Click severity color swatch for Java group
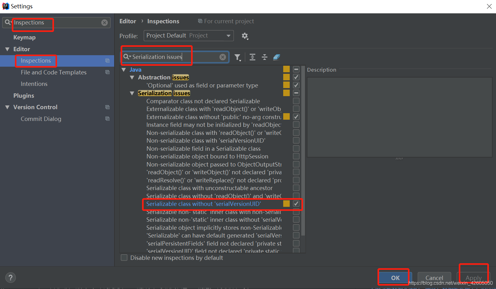Screen dimensions: 496x289 pos(287,69)
